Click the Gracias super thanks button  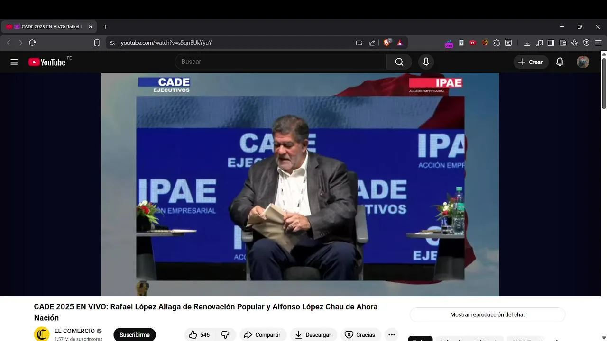(x=360, y=335)
